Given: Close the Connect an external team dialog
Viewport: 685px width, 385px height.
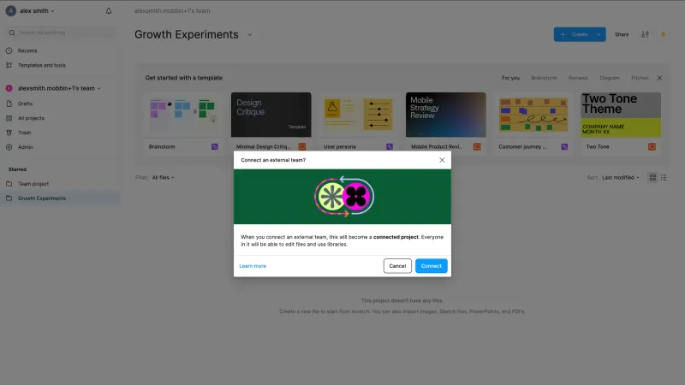Looking at the screenshot, I should click(442, 160).
